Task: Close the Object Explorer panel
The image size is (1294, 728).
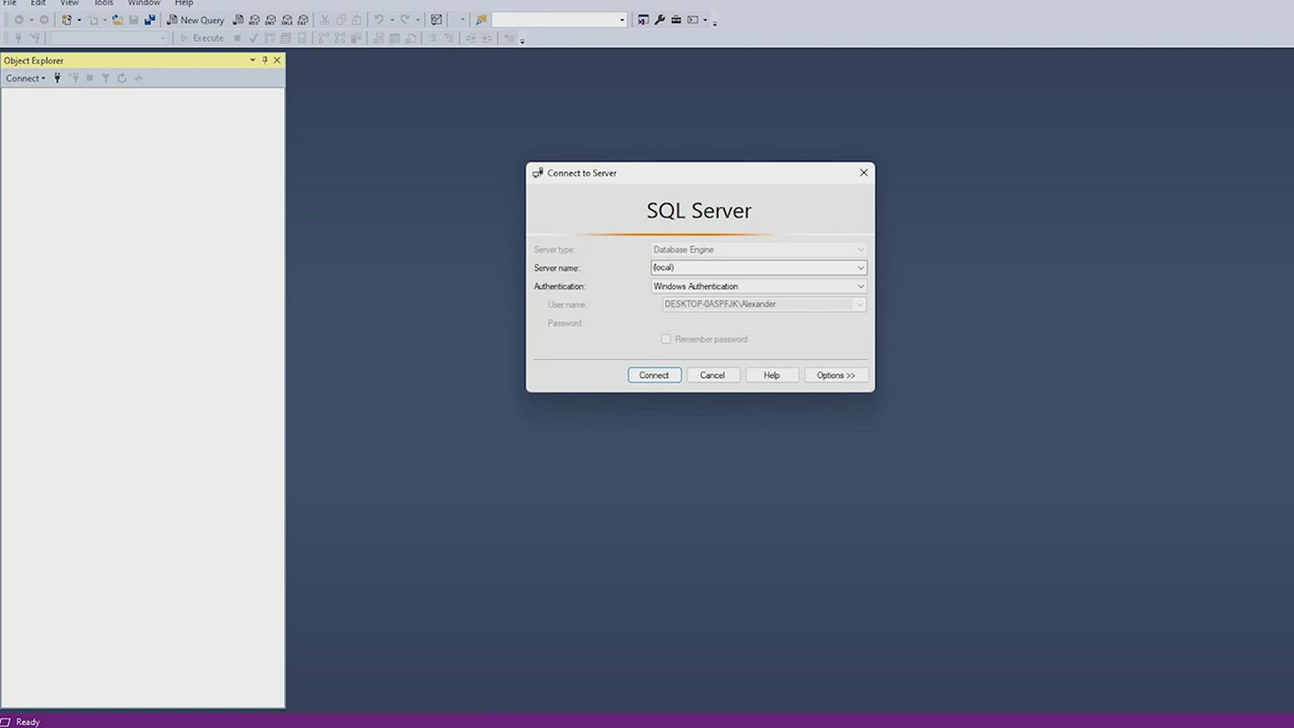Action: 277,60
